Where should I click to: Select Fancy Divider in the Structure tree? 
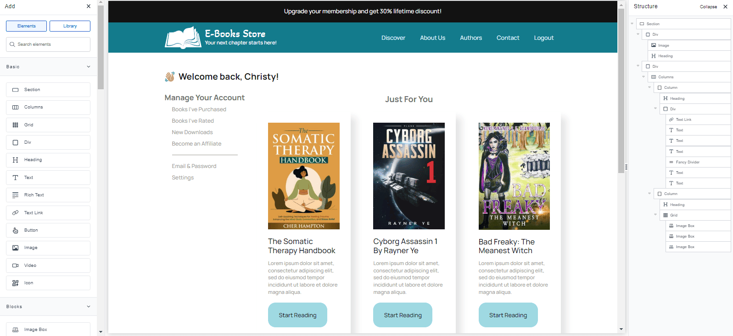(687, 162)
